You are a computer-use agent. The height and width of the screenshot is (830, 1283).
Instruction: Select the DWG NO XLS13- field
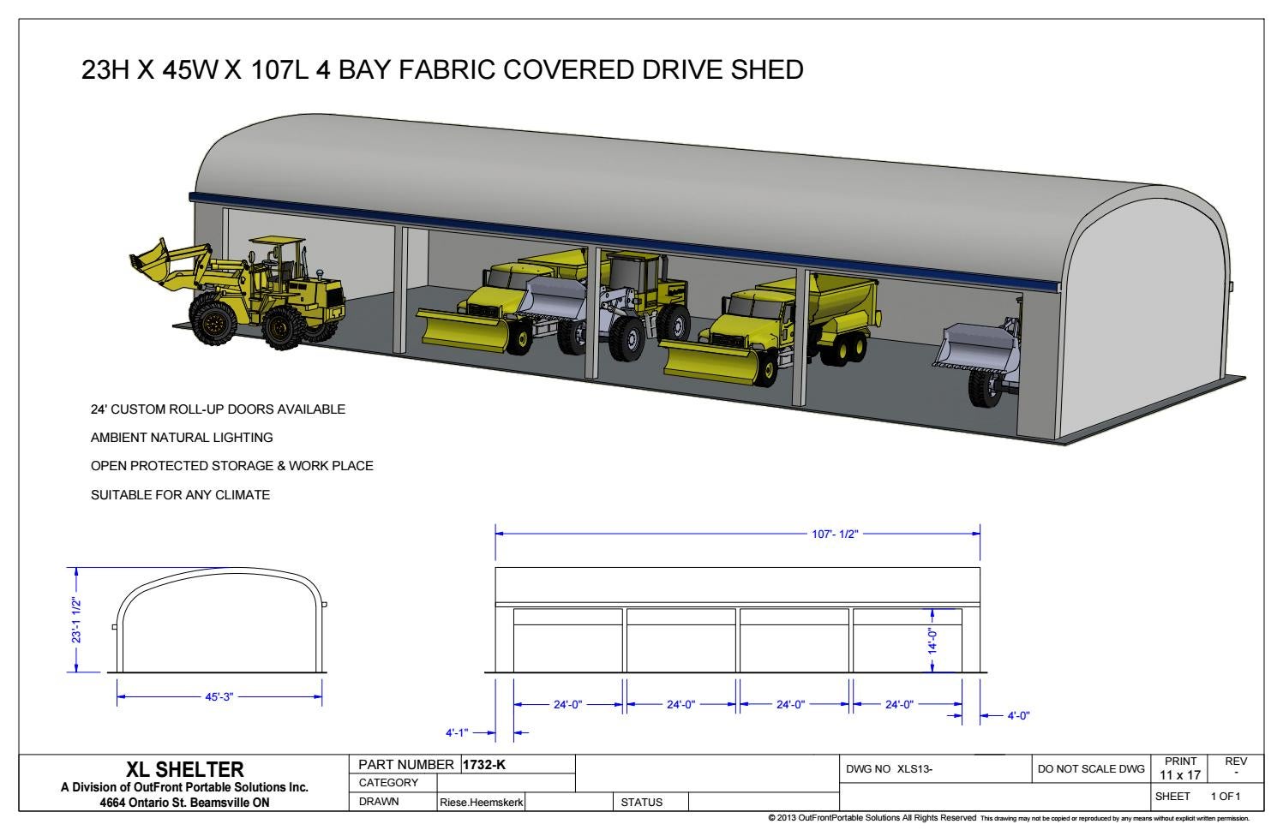(x=891, y=767)
